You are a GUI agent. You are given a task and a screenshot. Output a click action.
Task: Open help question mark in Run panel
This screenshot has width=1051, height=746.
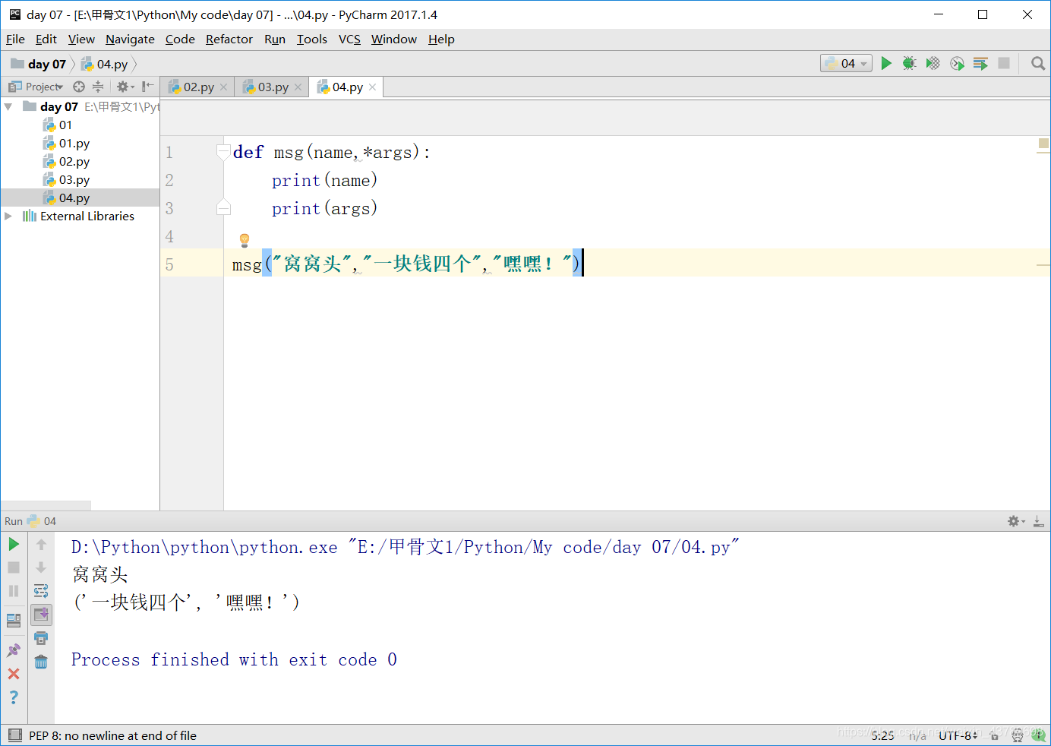coord(14,697)
